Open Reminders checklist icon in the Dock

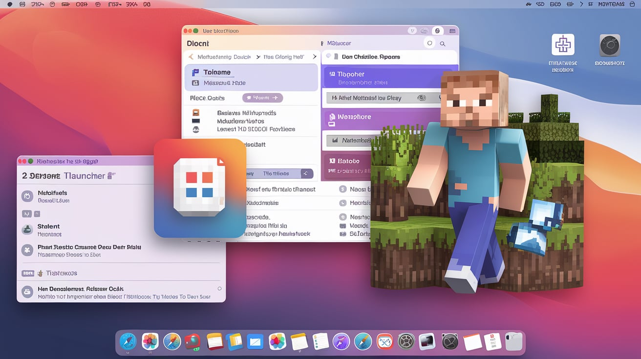click(320, 341)
